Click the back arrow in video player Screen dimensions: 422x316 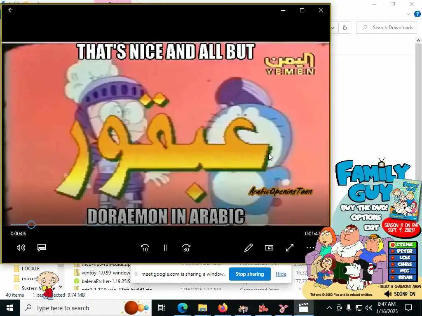pos(11,10)
